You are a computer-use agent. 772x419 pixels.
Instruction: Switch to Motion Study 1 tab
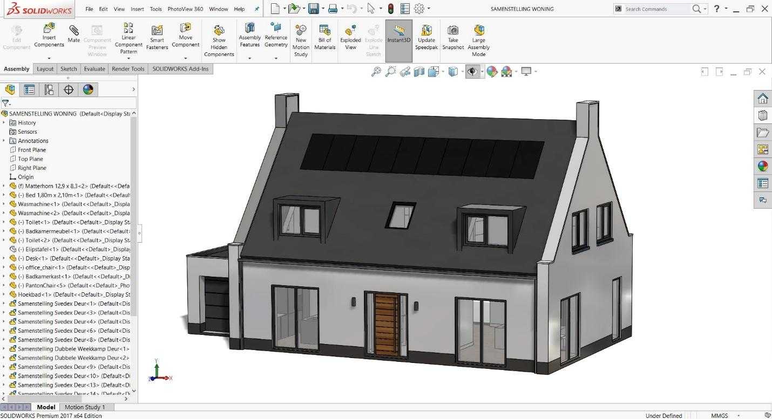pos(85,407)
